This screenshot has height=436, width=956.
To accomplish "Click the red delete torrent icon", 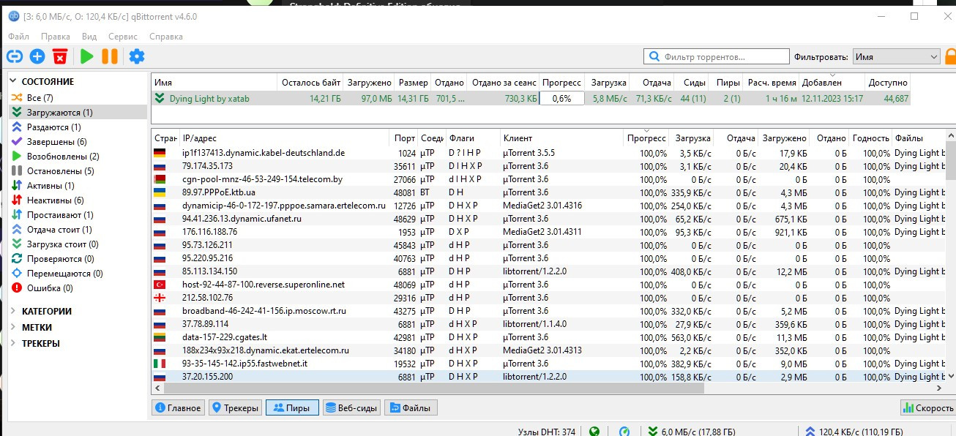I will coord(60,56).
